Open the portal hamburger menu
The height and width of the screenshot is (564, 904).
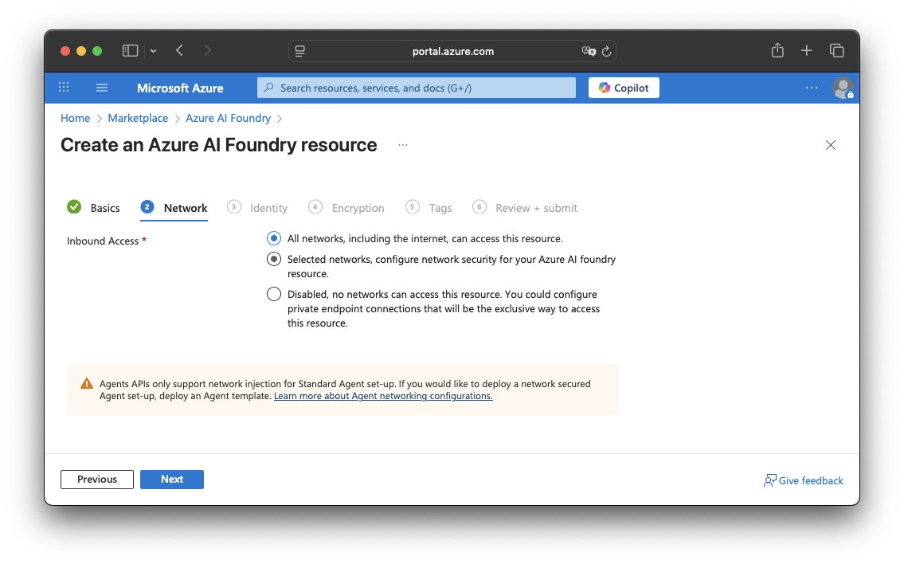pyautogui.click(x=102, y=88)
